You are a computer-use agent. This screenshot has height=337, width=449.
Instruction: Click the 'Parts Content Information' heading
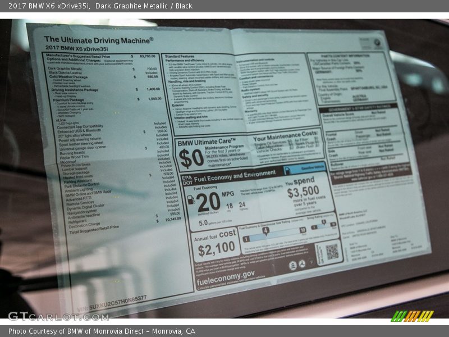tap(345, 56)
